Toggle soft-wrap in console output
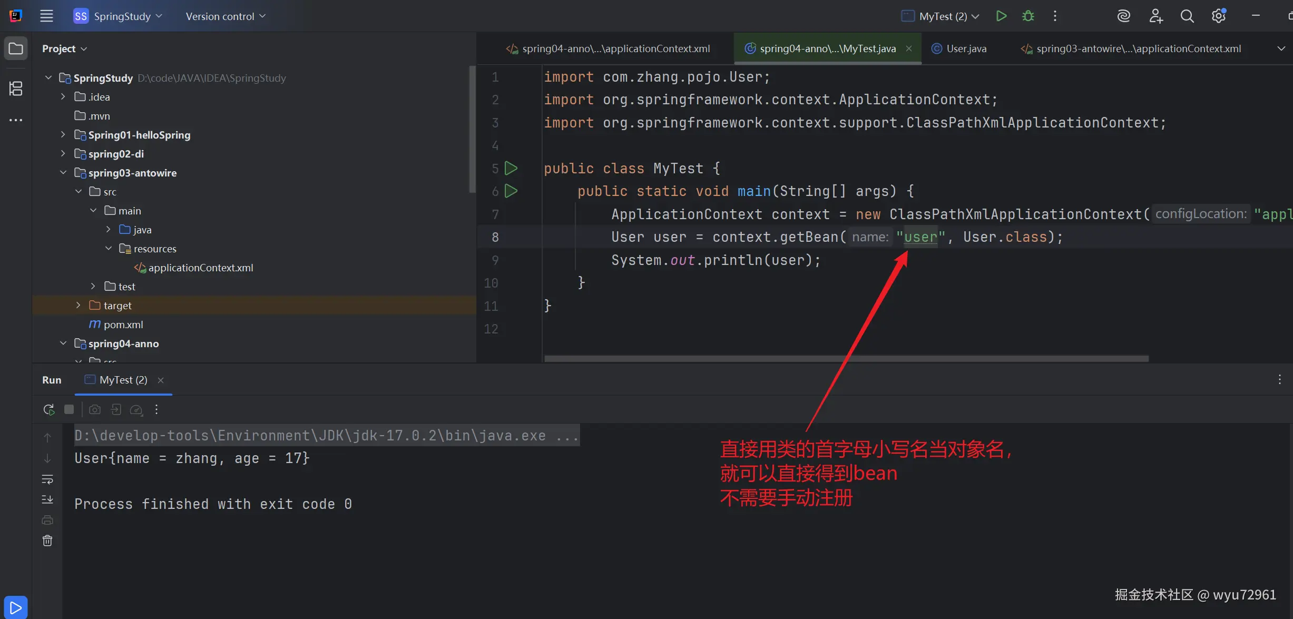 click(47, 479)
